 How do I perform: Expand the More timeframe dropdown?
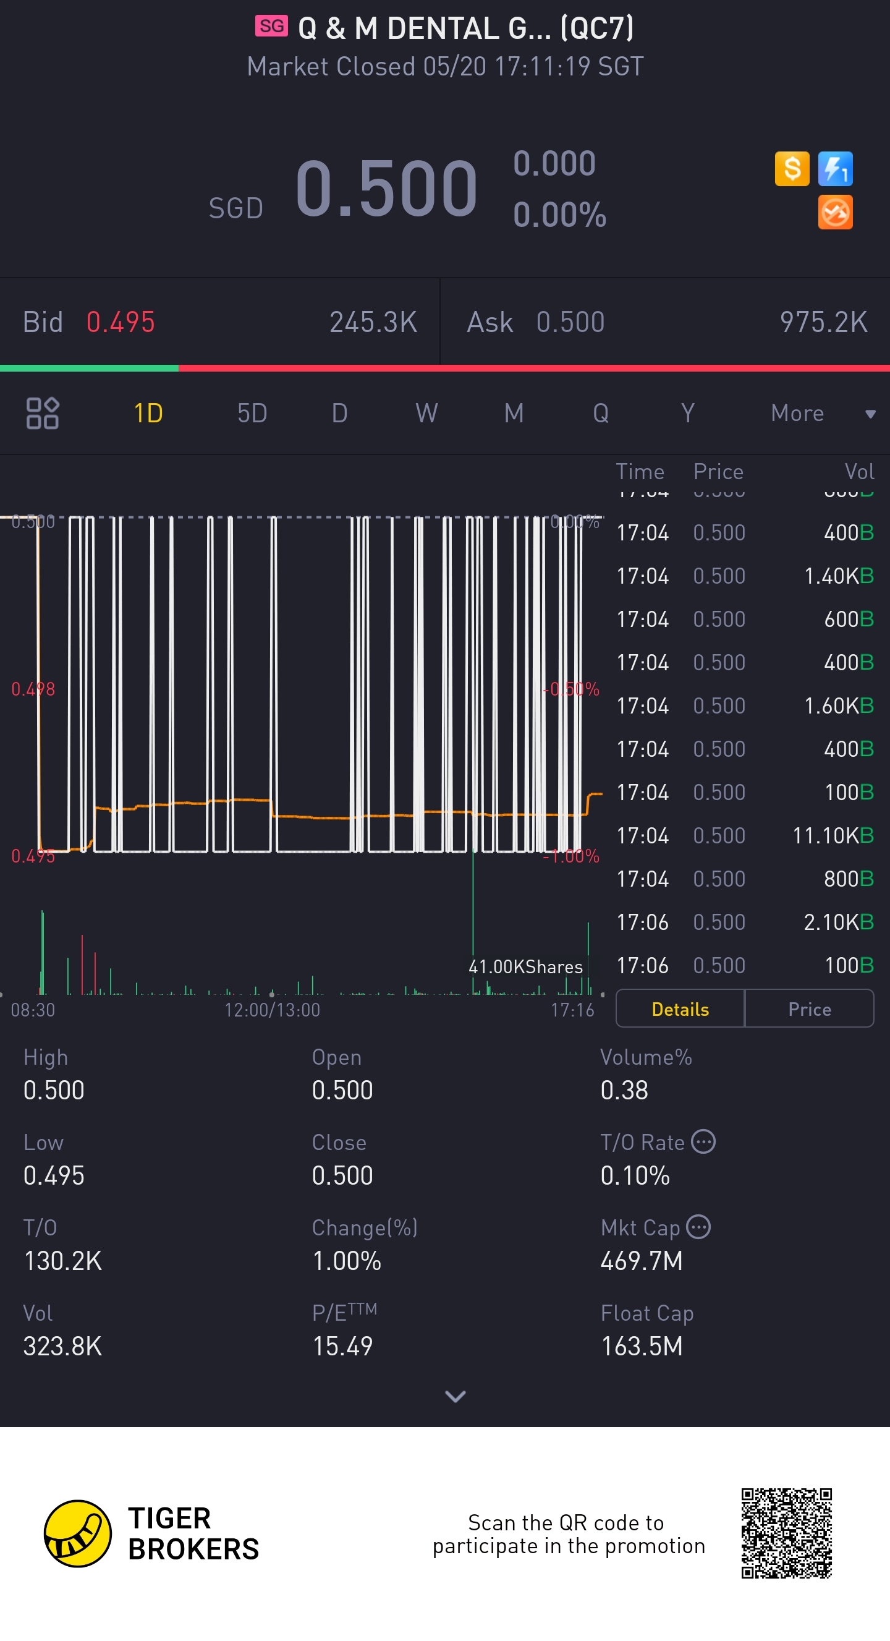tap(821, 414)
